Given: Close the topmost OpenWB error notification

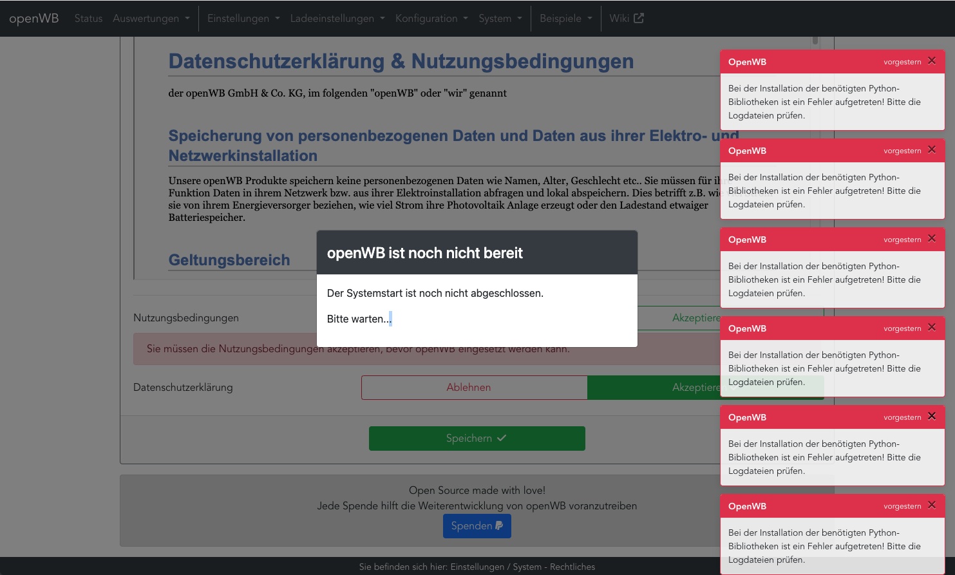Looking at the screenshot, I should [x=932, y=61].
